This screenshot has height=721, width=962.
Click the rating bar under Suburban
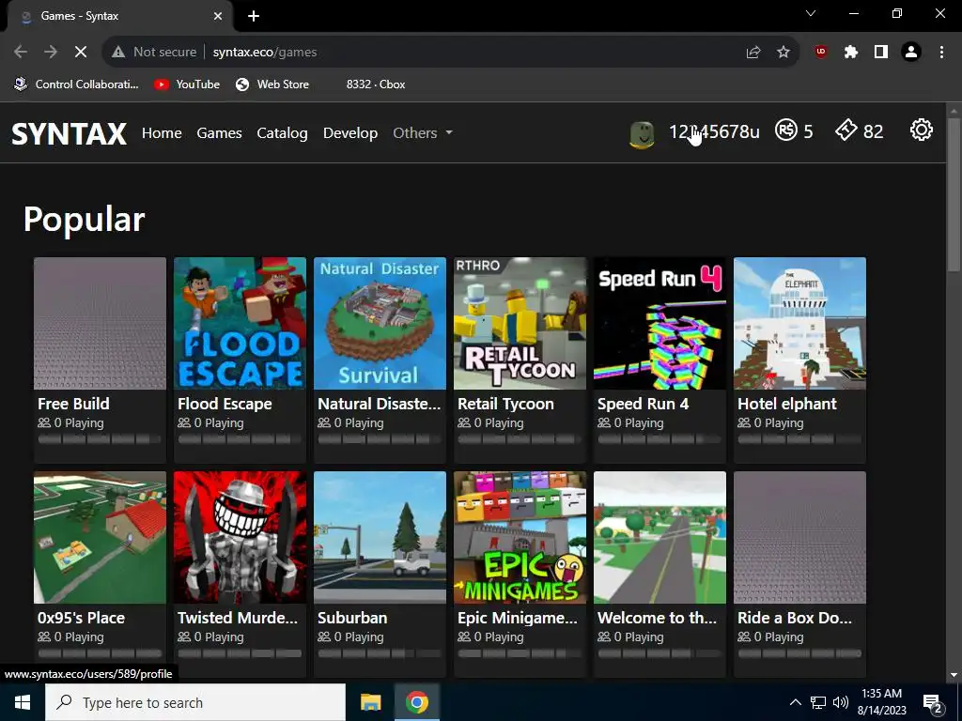coord(380,653)
